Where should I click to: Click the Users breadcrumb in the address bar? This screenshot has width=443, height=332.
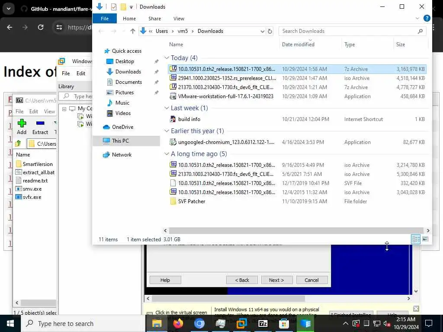(162, 31)
